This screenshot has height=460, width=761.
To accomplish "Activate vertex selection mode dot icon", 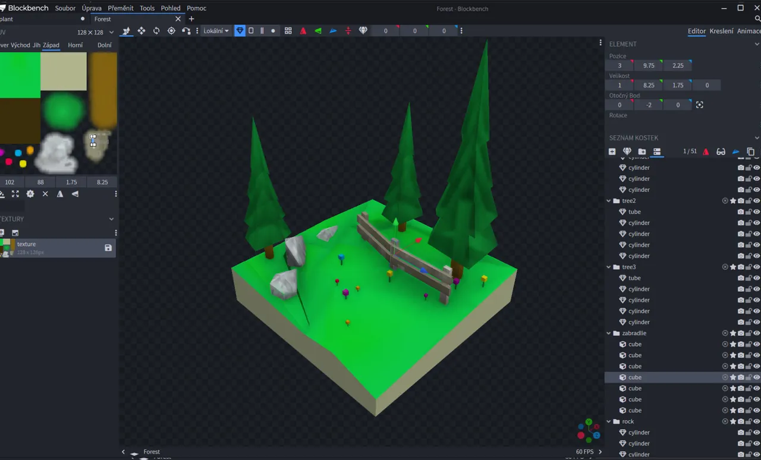I will [273, 31].
